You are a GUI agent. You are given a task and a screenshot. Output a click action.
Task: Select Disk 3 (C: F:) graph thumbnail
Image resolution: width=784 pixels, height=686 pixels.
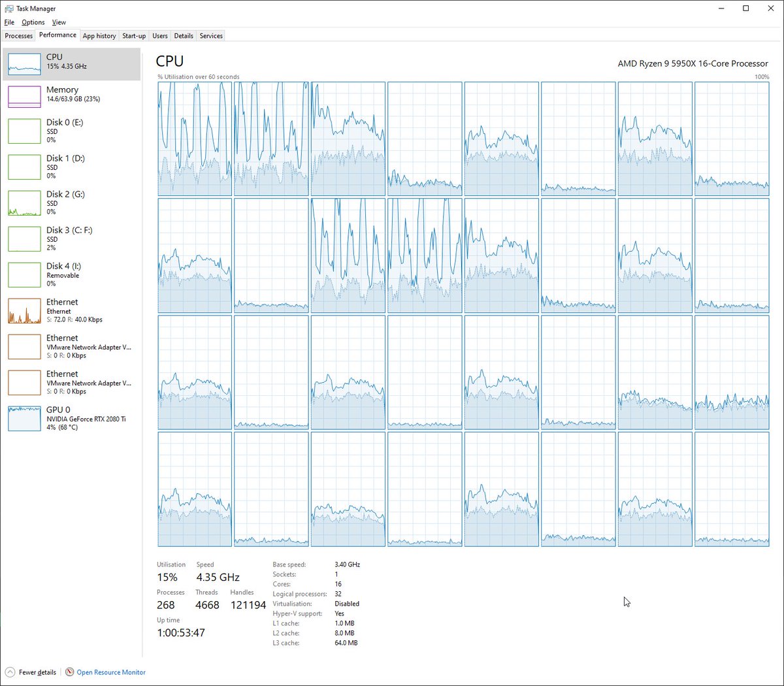pos(24,238)
